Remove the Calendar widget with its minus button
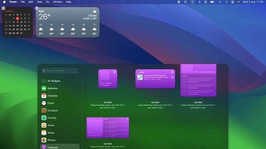Viewport: 266px width, 149px height. pos(3,8)
